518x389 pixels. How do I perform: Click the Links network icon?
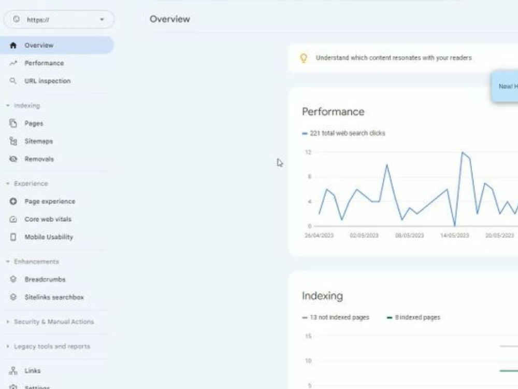pos(13,371)
